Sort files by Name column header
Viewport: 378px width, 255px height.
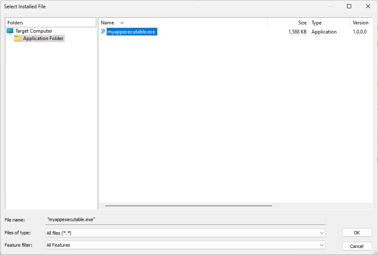[x=183, y=23]
